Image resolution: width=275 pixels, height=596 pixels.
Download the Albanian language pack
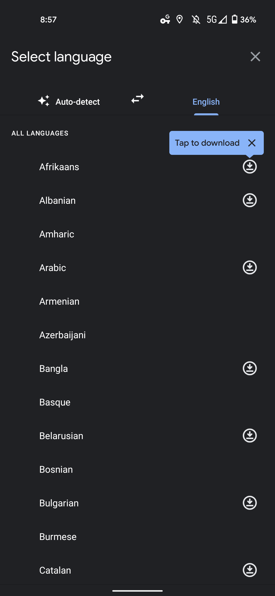pos(250,200)
